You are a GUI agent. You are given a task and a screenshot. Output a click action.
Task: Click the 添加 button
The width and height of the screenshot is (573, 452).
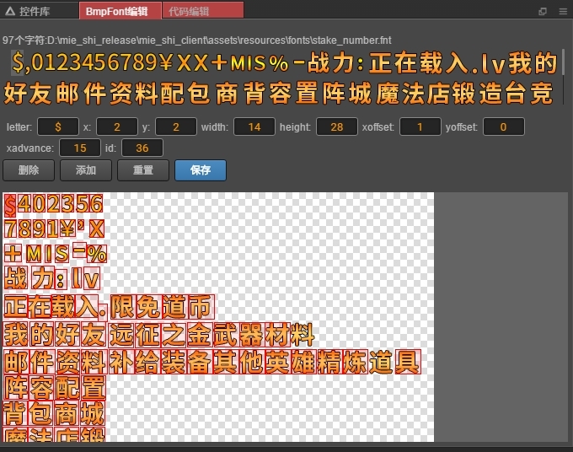[86, 170]
